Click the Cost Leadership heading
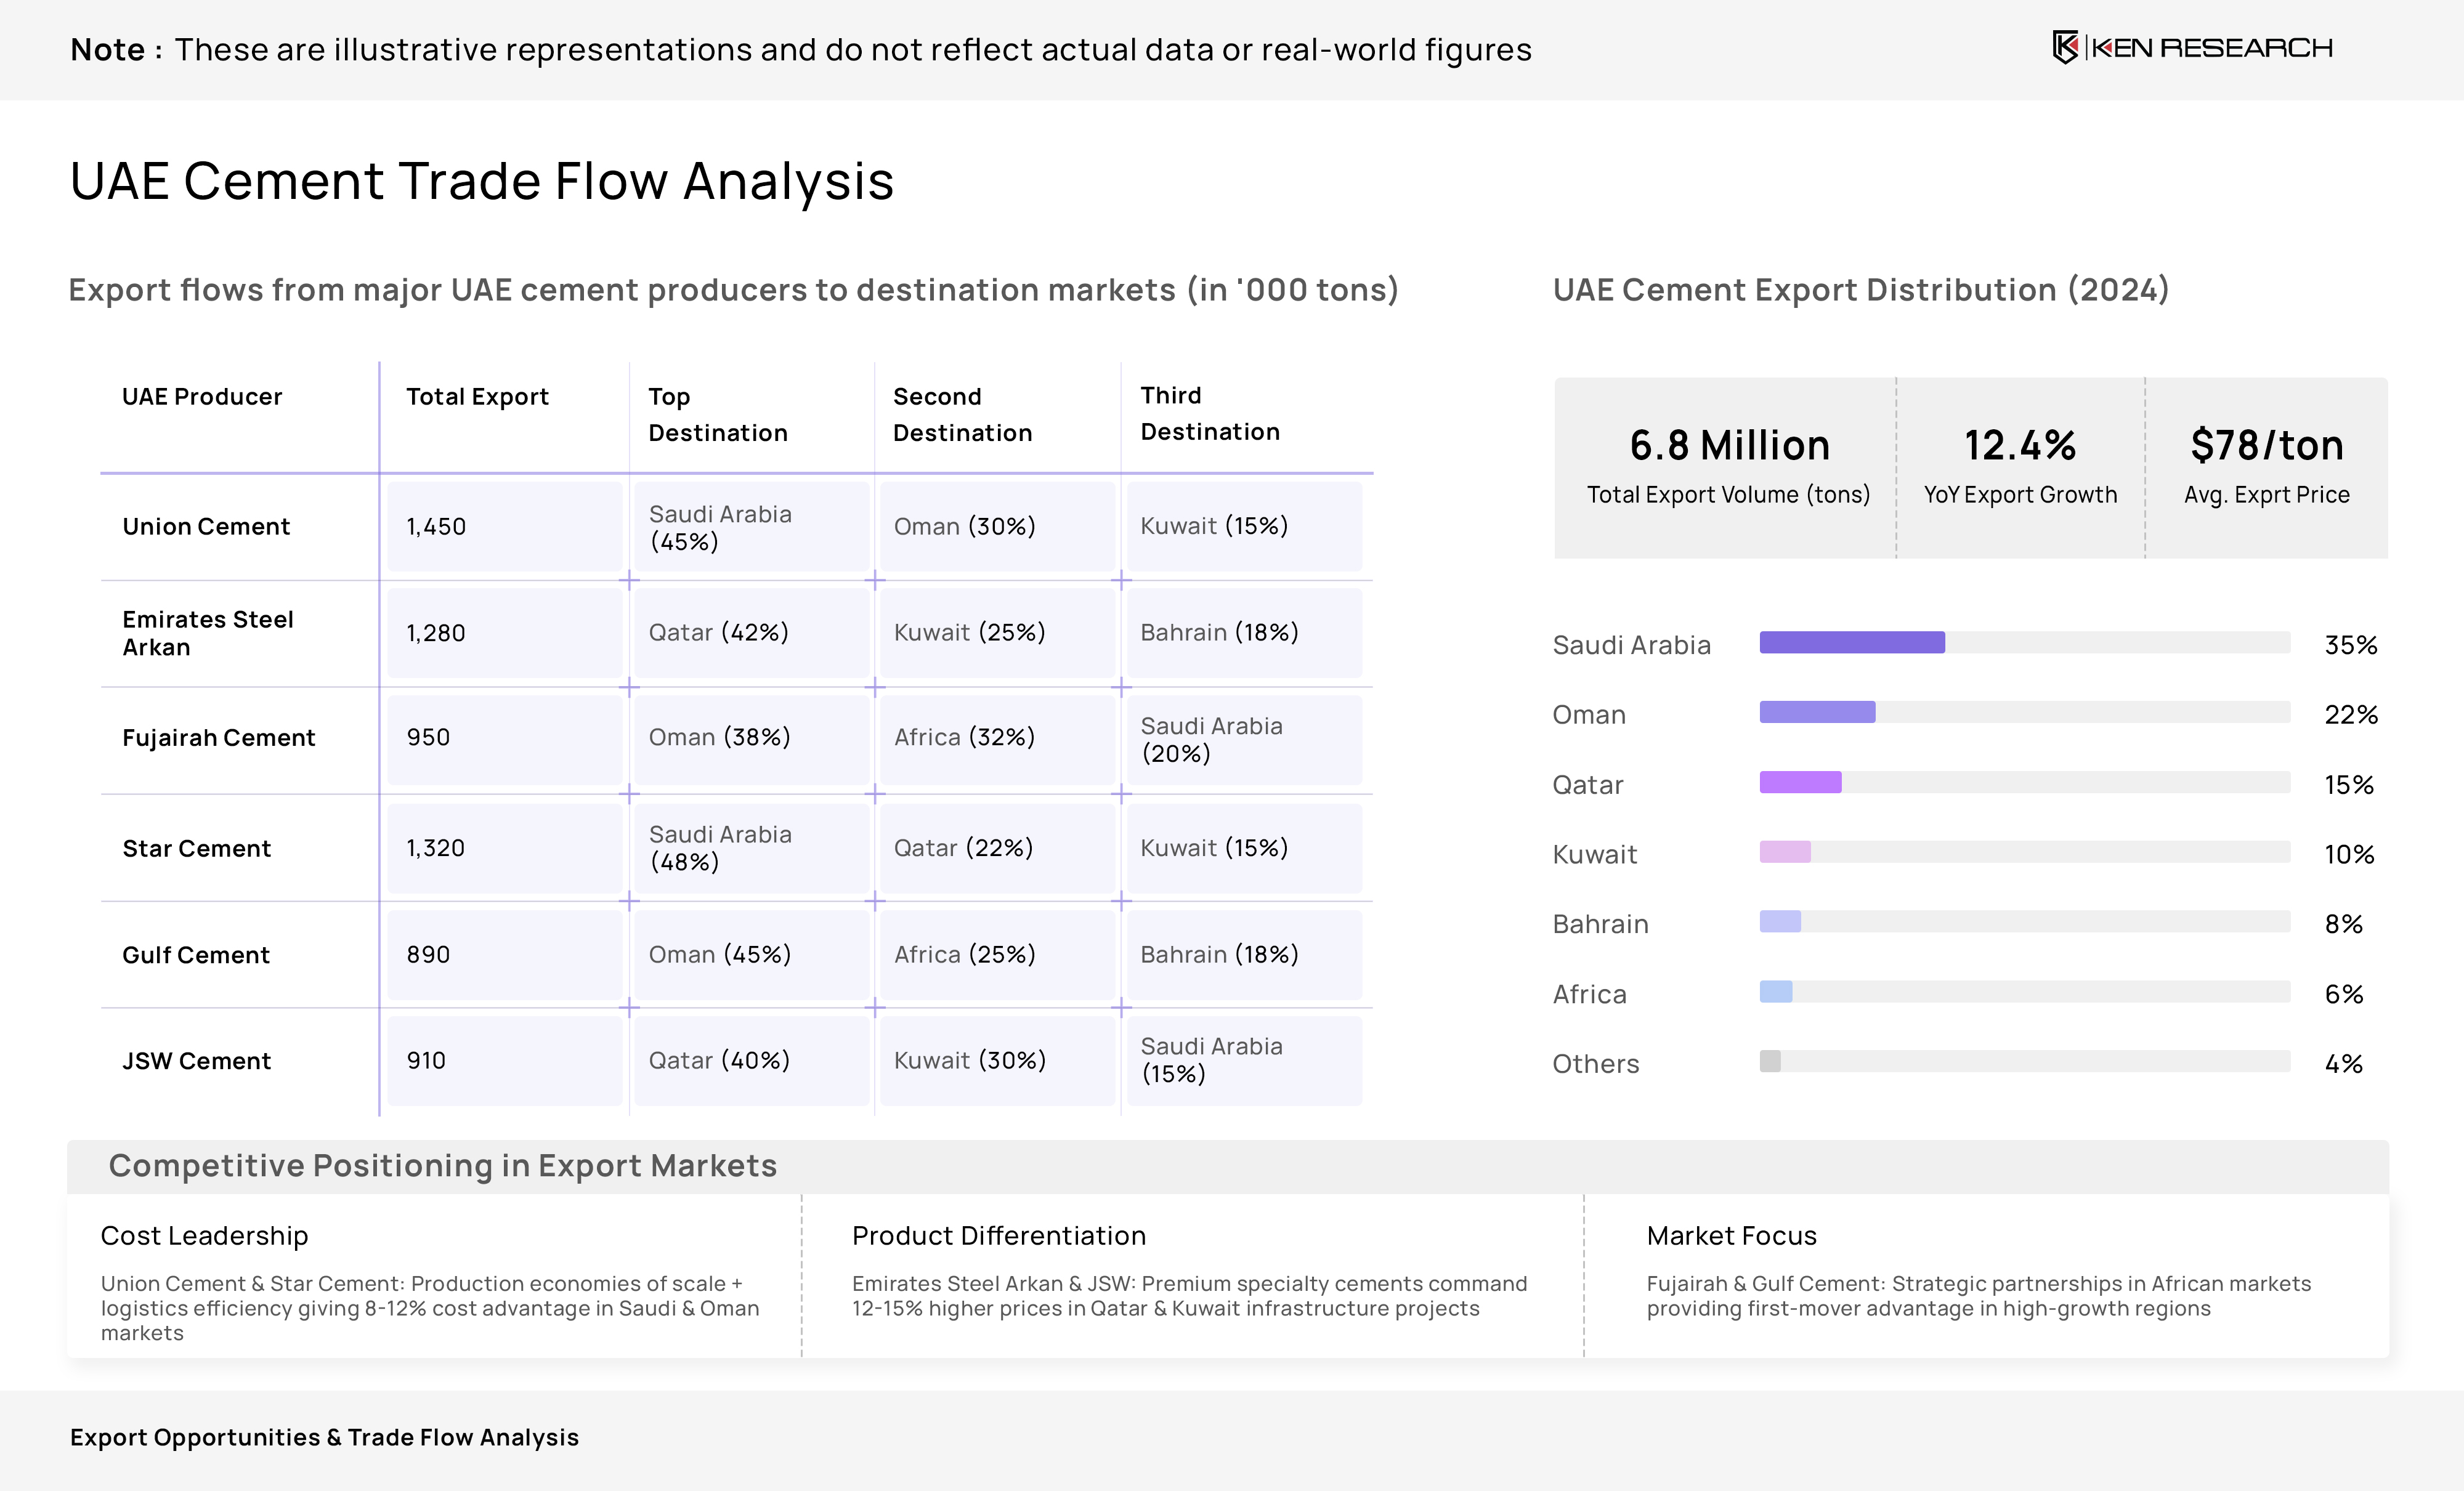The height and width of the screenshot is (1491, 2464). click(204, 1236)
